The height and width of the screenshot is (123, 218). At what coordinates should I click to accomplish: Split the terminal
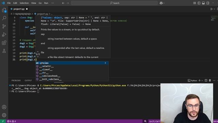(206, 81)
